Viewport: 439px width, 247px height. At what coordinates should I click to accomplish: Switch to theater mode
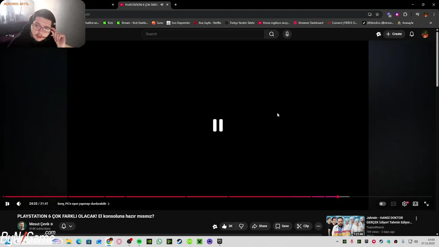point(415,204)
